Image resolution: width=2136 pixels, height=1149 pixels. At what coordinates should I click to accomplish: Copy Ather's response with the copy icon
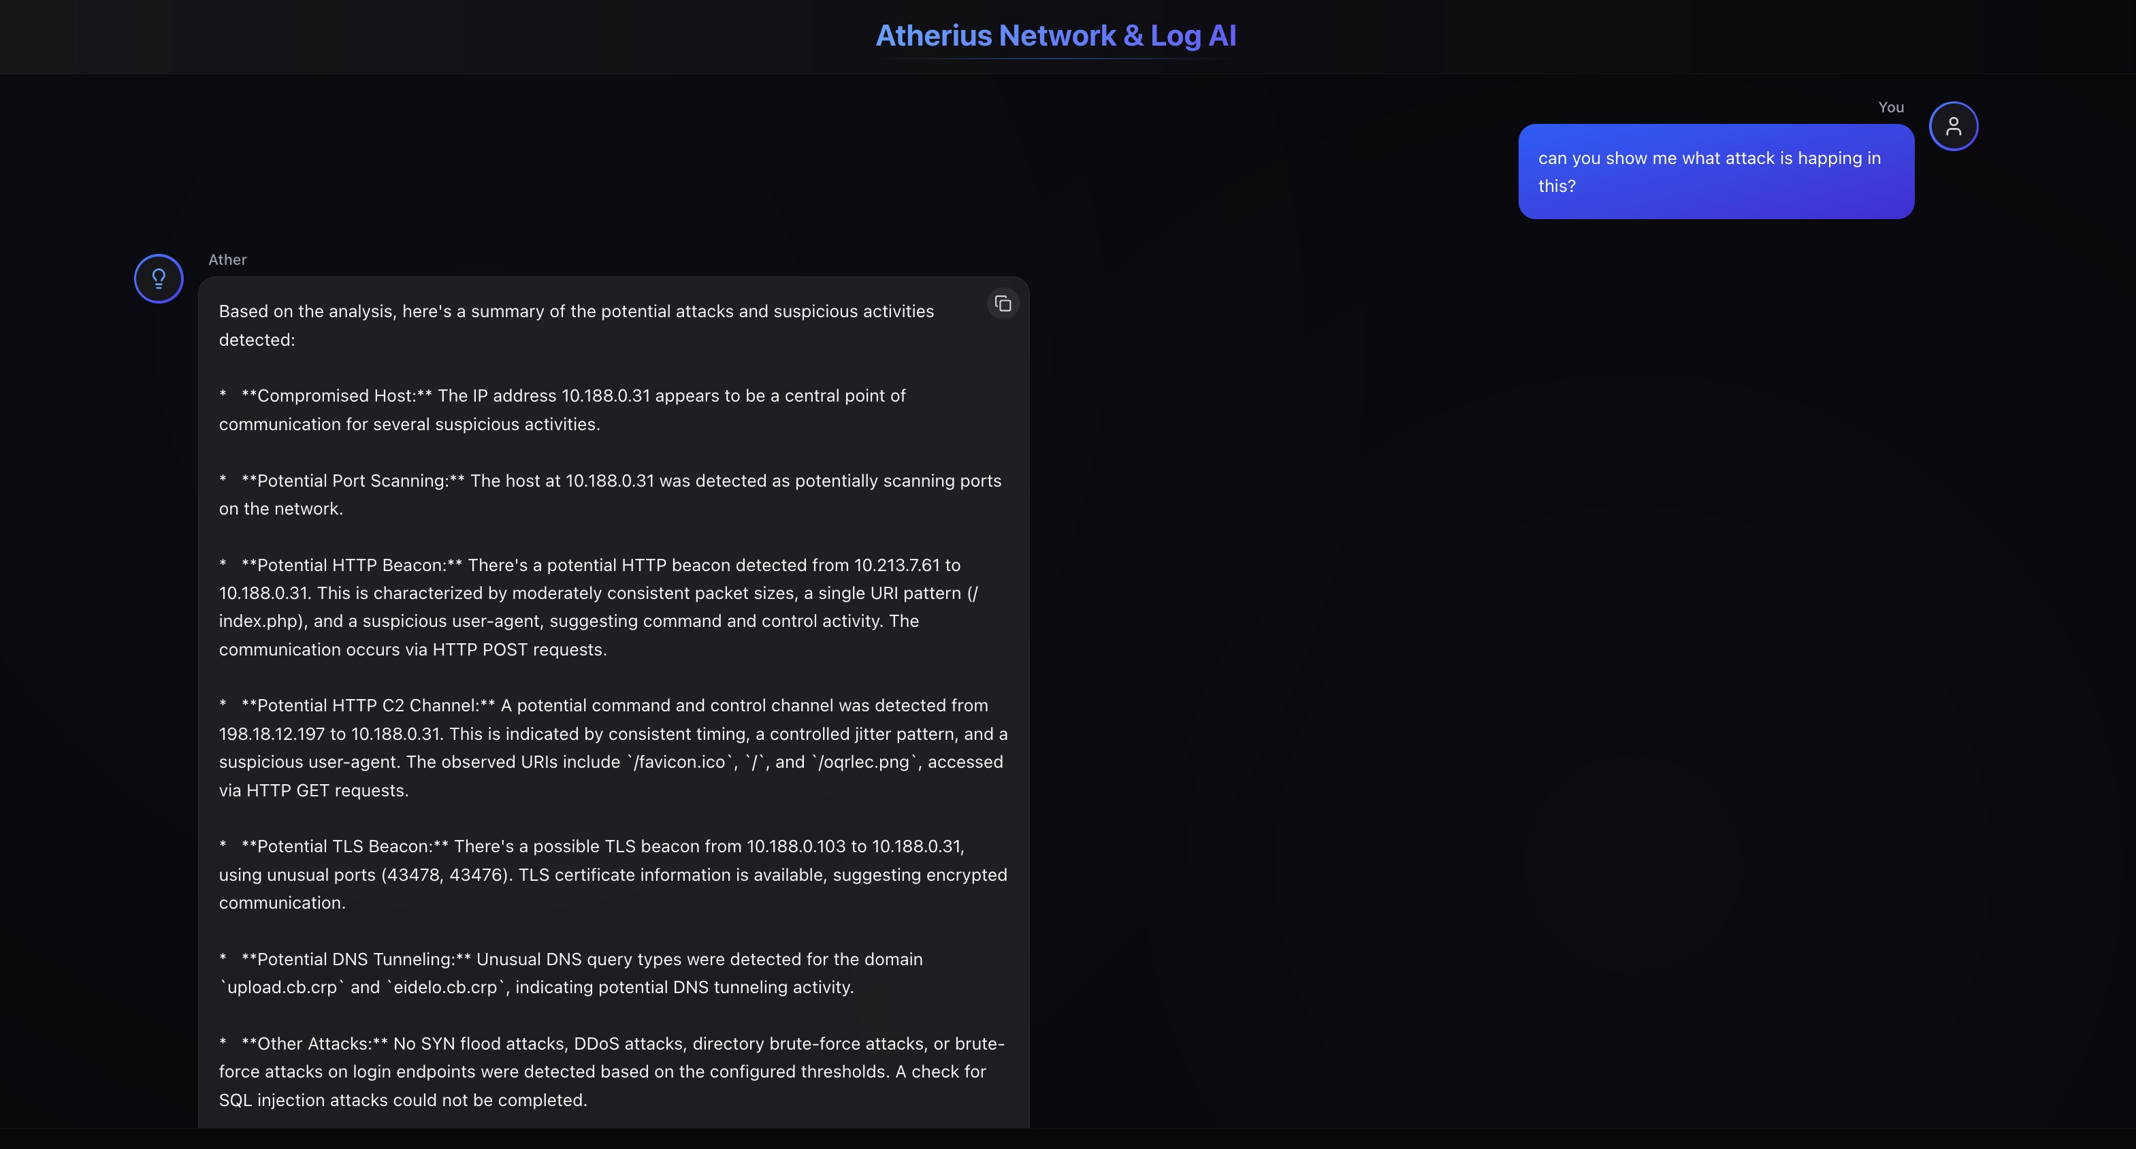click(1003, 304)
